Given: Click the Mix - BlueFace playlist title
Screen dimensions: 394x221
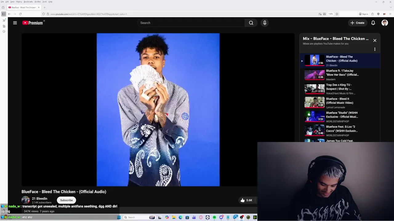Looking at the screenshot, I should tap(336, 39).
